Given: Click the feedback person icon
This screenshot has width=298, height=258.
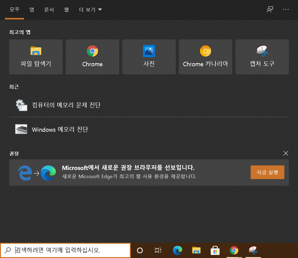Looking at the screenshot, I should [270, 9].
